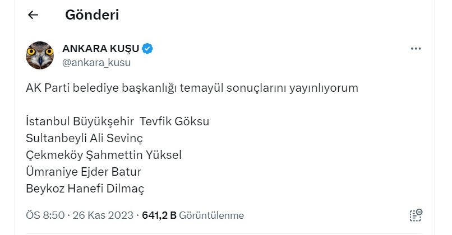The width and height of the screenshot is (452, 235).
Task: Visit the @ankara_kusu handle link
Action: (96, 63)
